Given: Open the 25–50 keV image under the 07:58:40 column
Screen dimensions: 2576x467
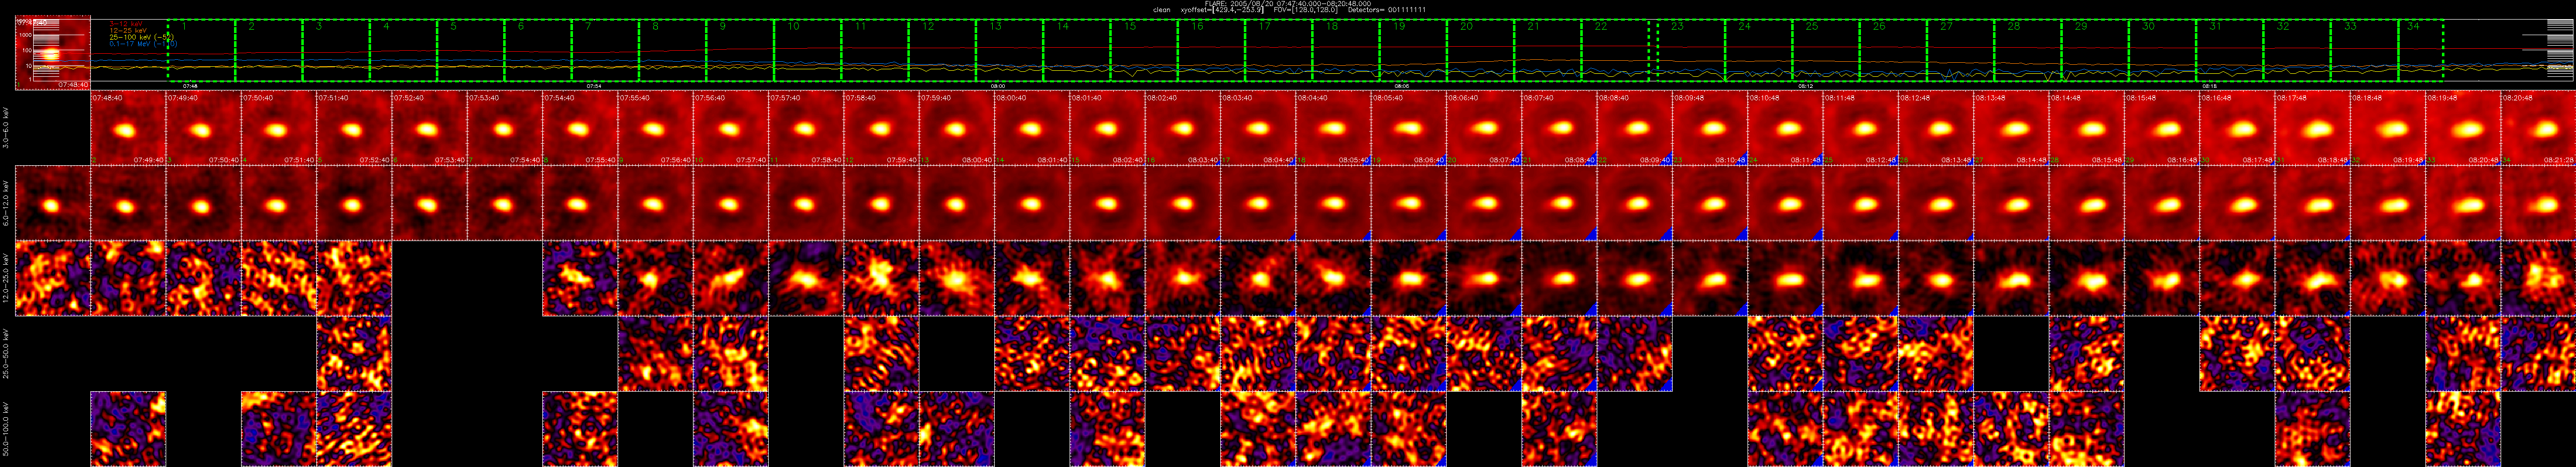Looking at the screenshot, I should pyautogui.click(x=882, y=354).
